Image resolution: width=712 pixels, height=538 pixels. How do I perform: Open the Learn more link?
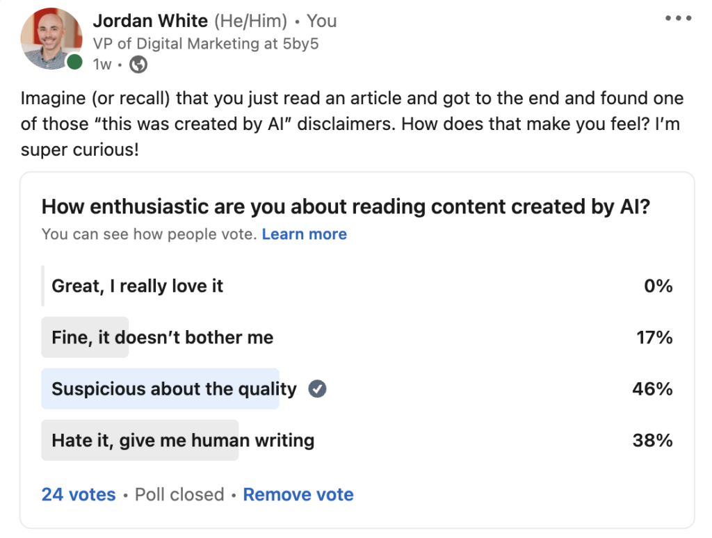304,234
